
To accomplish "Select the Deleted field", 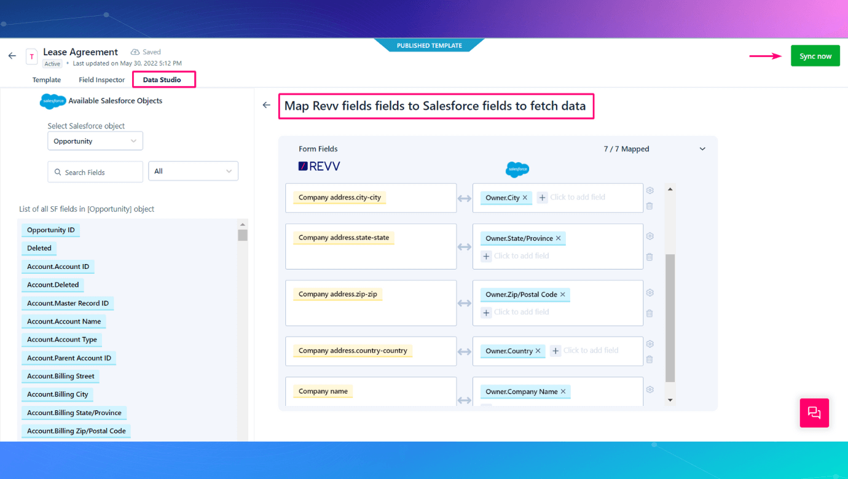I will (39, 248).
